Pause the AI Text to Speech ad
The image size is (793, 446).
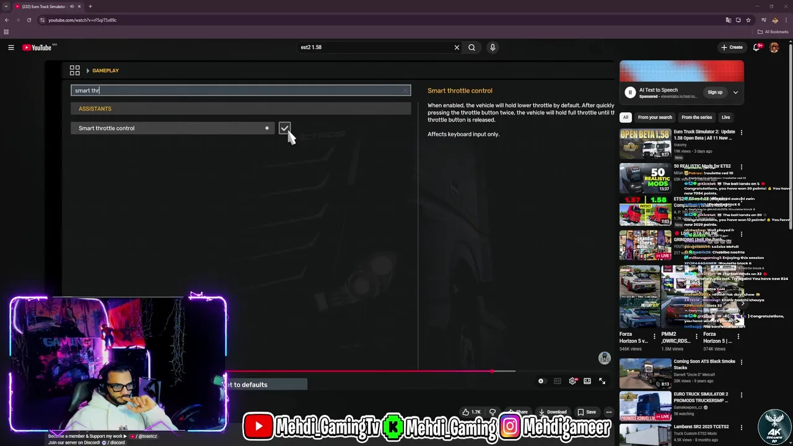tap(630, 92)
